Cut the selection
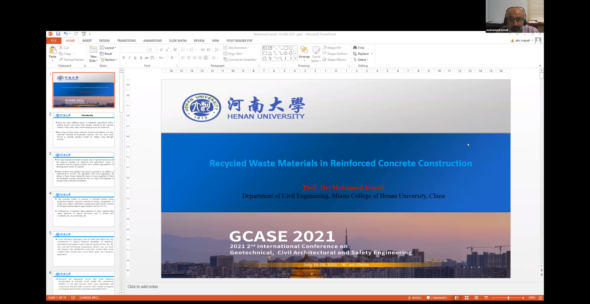The height and width of the screenshot is (304, 590). click(x=64, y=48)
